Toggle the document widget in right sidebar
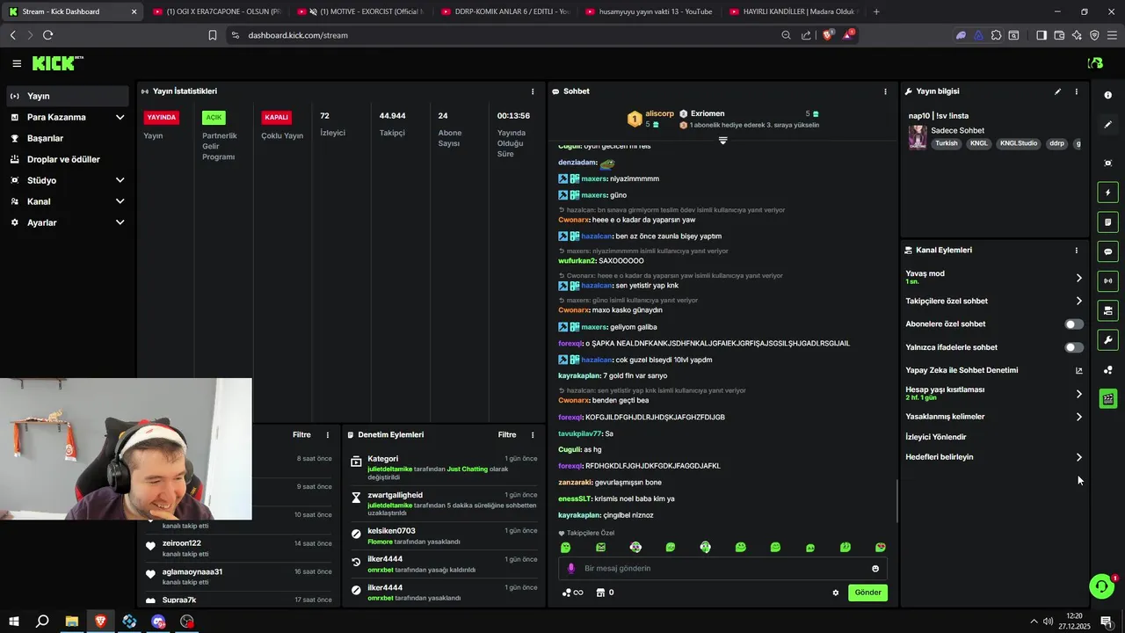Screen dimensions: 1125x633 click(1107, 222)
